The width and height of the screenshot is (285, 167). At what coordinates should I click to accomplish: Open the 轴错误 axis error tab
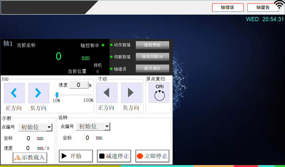click(x=227, y=8)
